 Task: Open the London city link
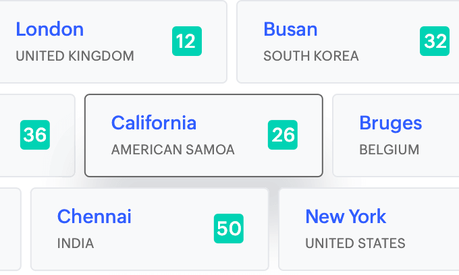pyautogui.click(x=50, y=30)
